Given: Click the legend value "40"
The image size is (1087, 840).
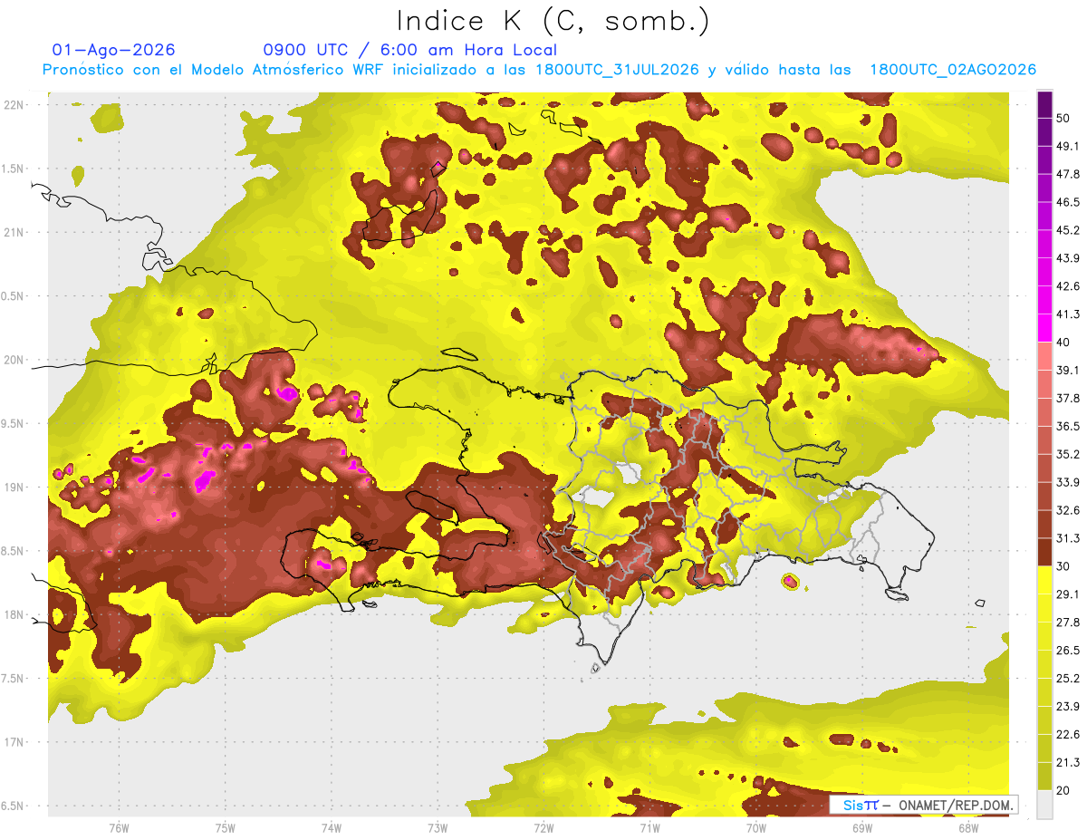Looking at the screenshot, I should pyautogui.click(x=1063, y=343).
